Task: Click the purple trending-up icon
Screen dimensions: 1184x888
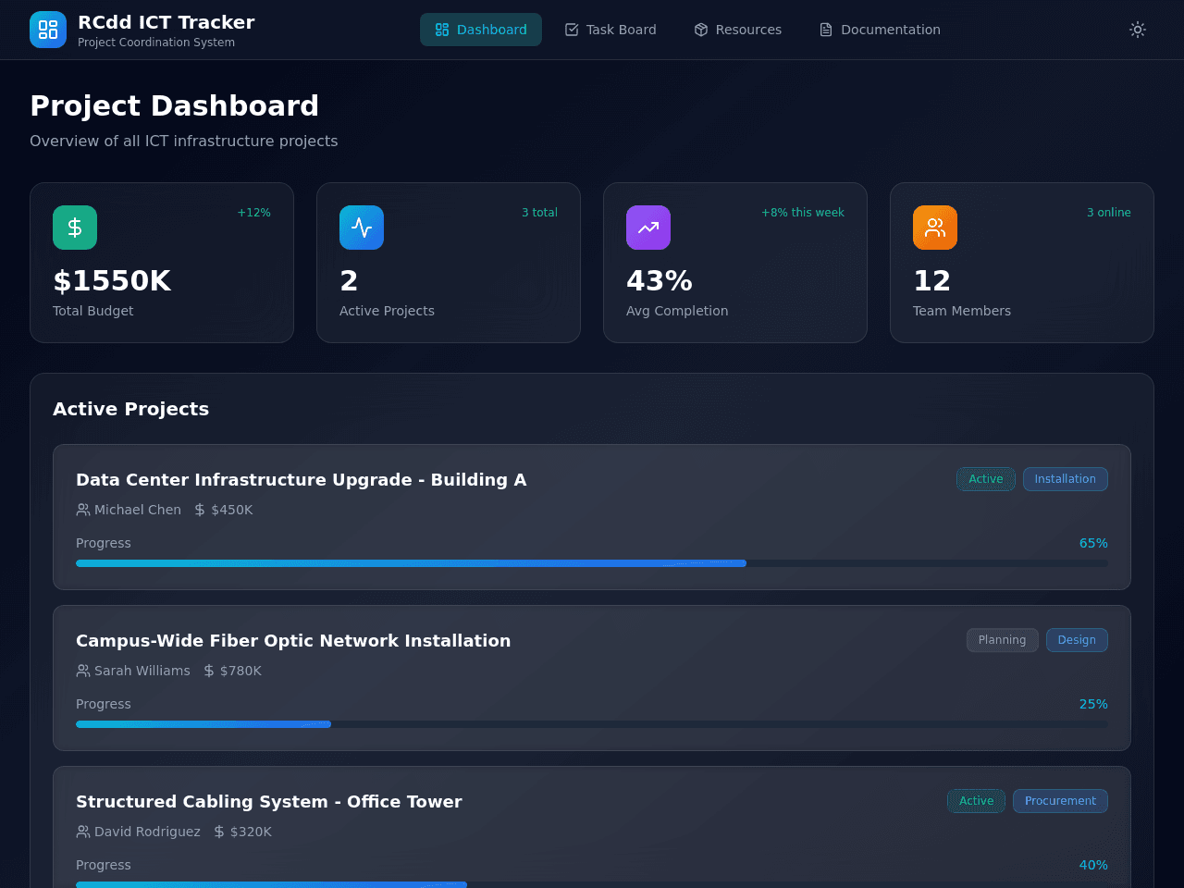Action: [648, 228]
